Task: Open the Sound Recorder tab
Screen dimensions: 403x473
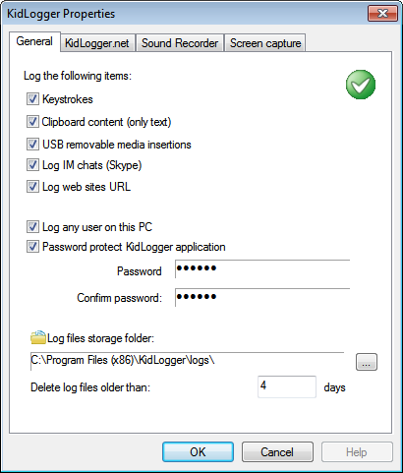Action: [x=180, y=43]
